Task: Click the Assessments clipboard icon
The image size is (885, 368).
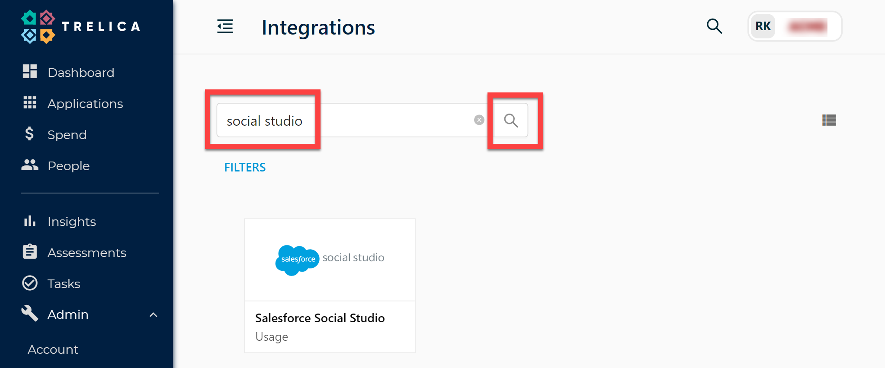Action: 30,251
